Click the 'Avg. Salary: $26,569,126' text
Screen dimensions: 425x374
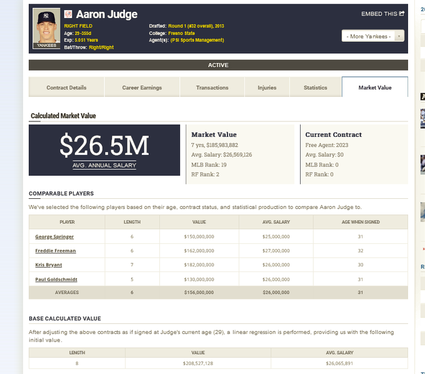(222, 154)
